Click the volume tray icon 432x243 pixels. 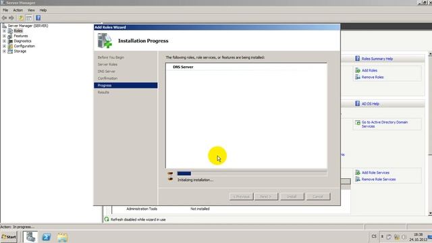(x=404, y=237)
